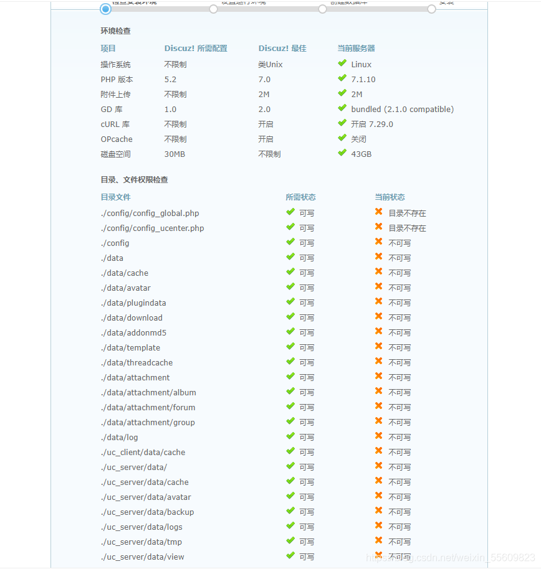Viewport: 541px width, 569px height.
Task: Click the 操作系统 row label
Action: 115,65
